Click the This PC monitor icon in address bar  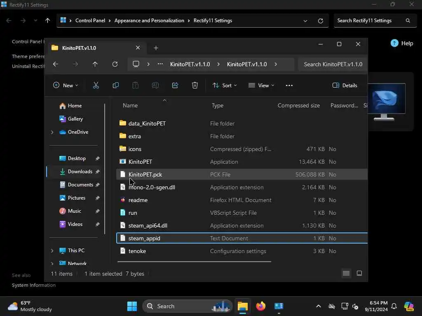pyautogui.click(x=136, y=64)
